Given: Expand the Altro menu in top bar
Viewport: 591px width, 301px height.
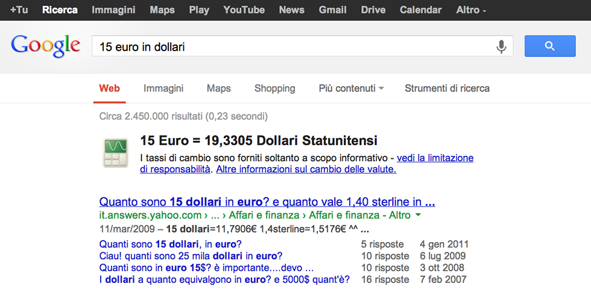Looking at the screenshot, I should [x=471, y=10].
